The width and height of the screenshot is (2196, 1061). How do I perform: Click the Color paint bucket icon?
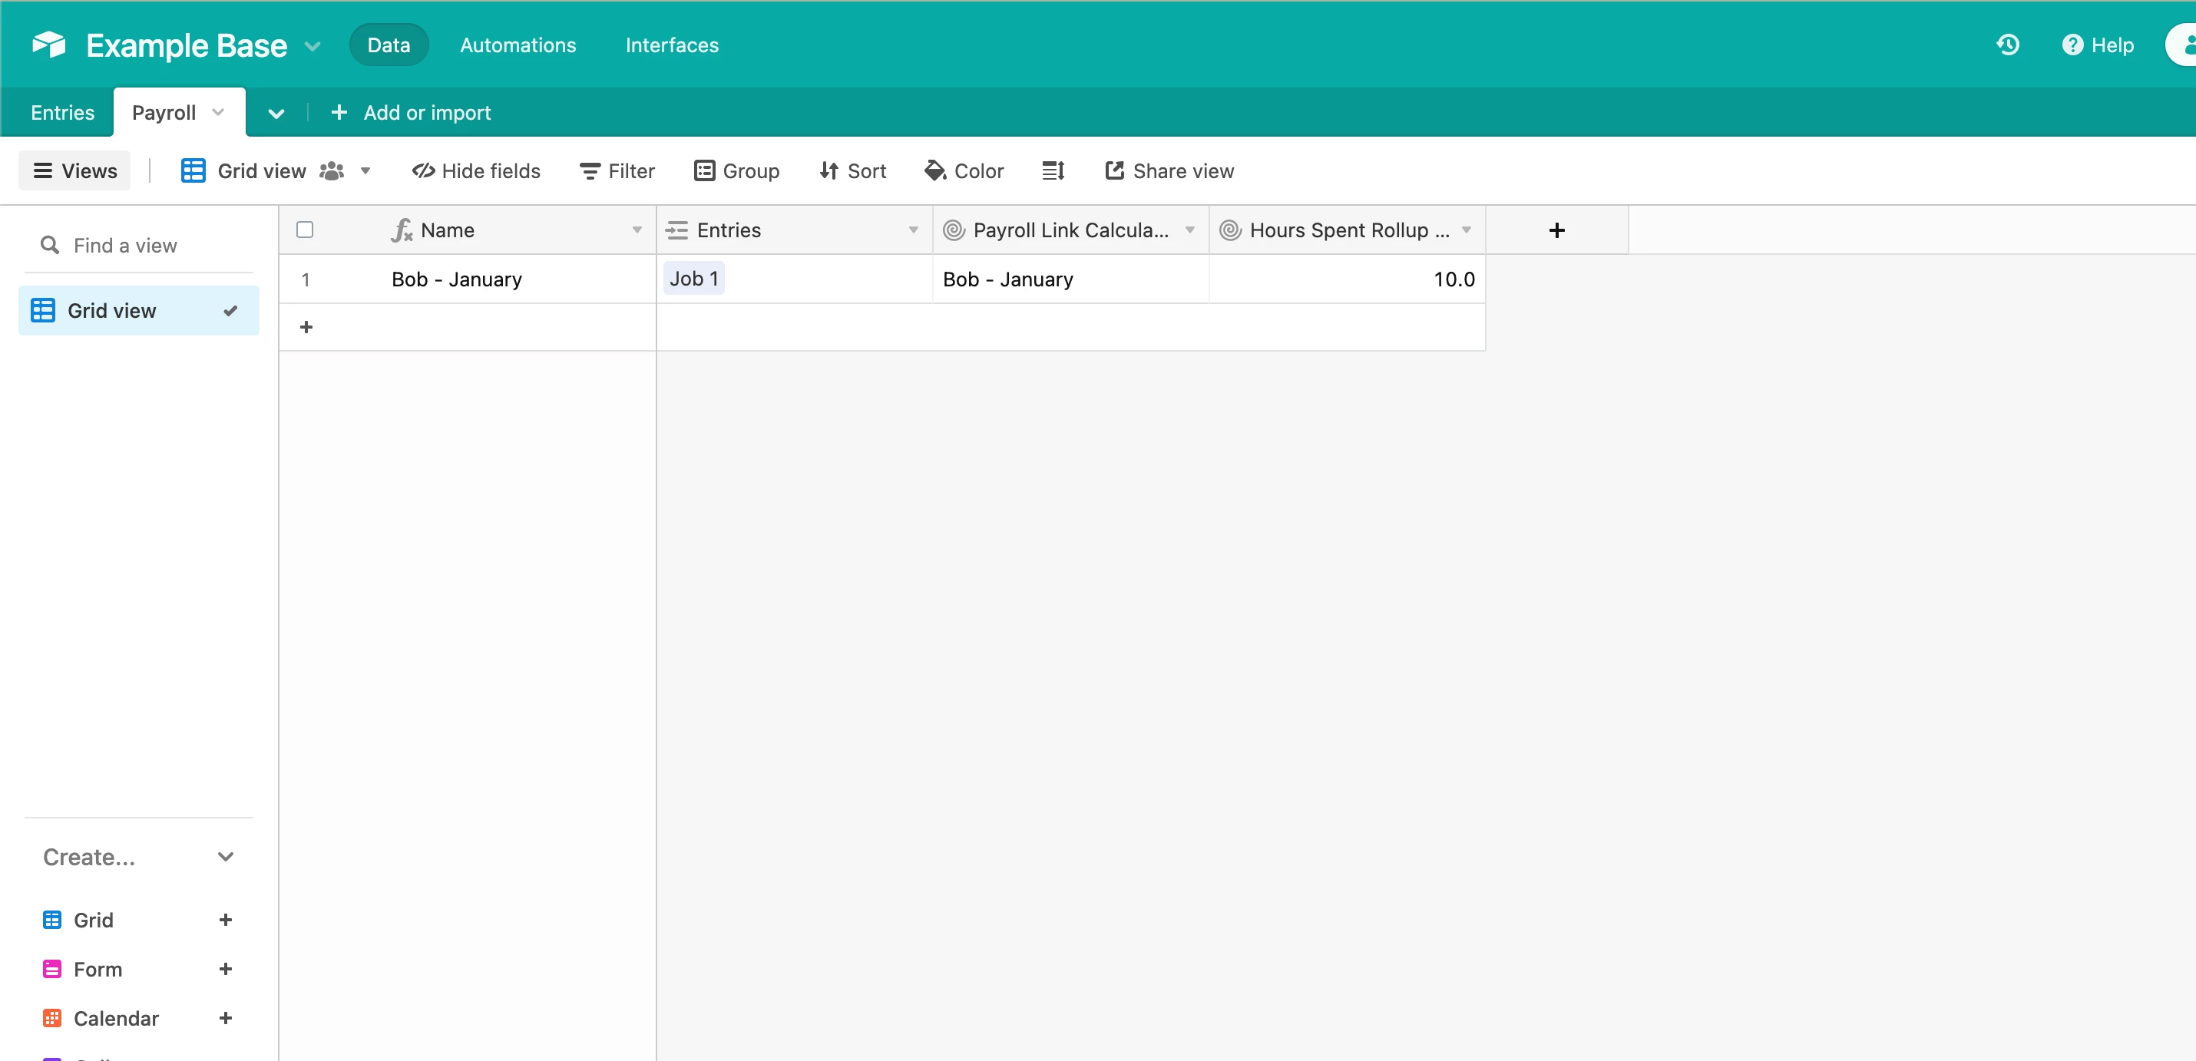coord(935,171)
